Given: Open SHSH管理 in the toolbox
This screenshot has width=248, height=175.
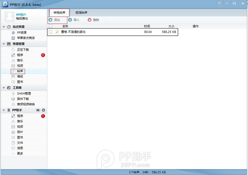Looking at the screenshot, I should pyautogui.click(x=24, y=93).
